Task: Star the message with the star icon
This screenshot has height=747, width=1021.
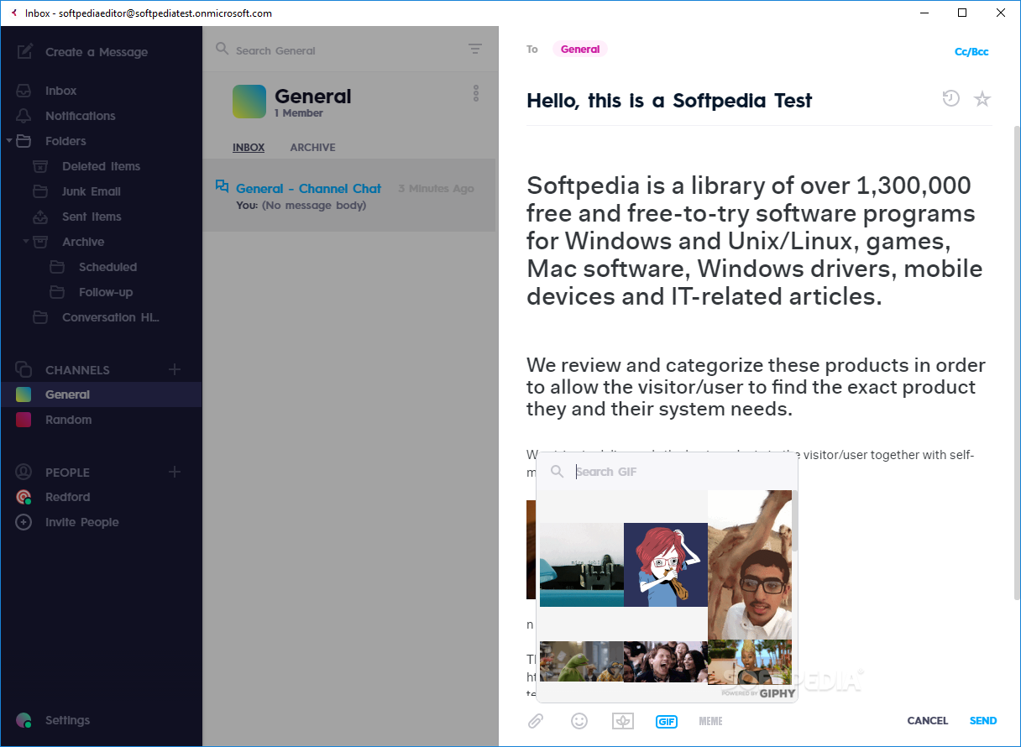Action: (982, 99)
